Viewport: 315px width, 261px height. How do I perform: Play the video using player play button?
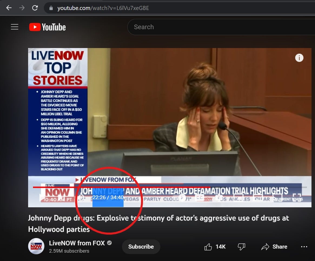click(42, 198)
